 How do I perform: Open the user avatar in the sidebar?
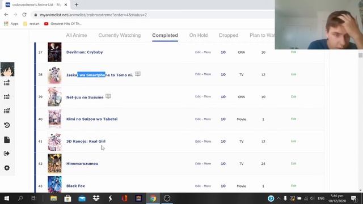[x=7, y=69]
